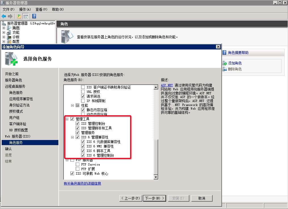
Task: Toggle the show/hide console tree icon
Action: 26,16
